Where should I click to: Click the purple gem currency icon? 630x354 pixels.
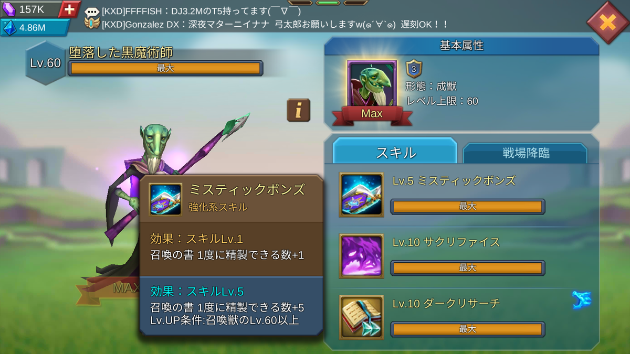[x=9, y=9]
